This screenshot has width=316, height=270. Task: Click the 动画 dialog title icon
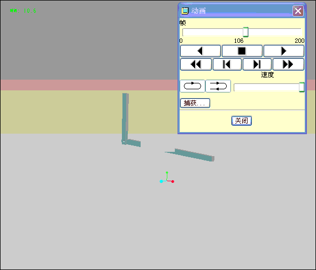click(x=185, y=11)
